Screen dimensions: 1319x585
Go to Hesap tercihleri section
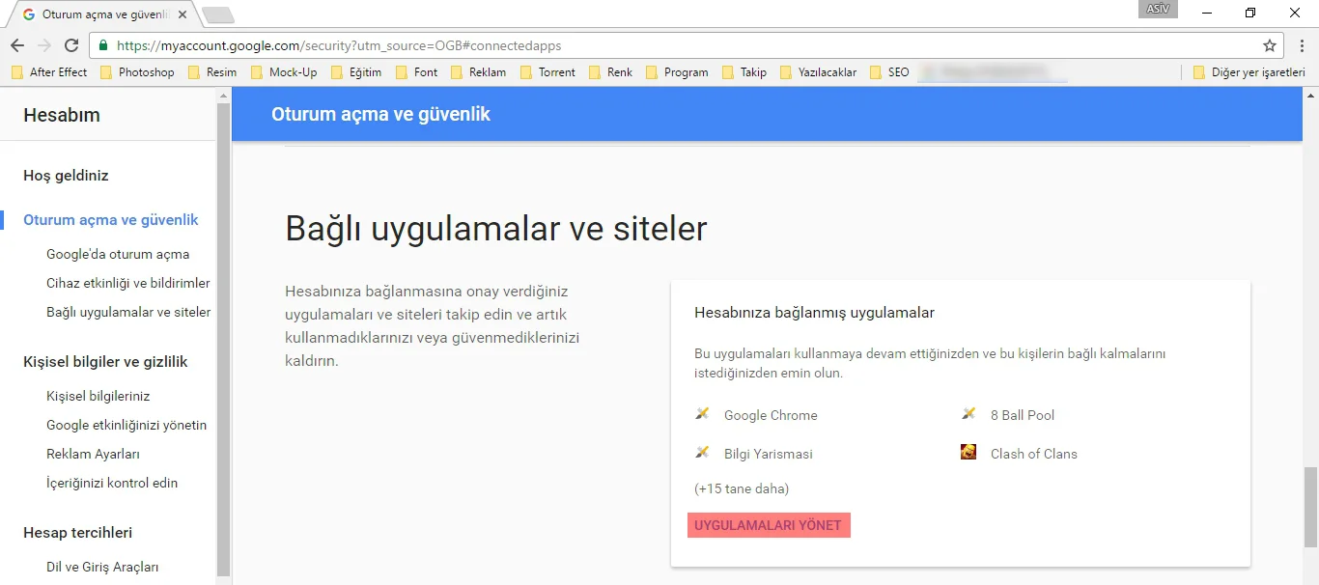click(x=77, y=533)
